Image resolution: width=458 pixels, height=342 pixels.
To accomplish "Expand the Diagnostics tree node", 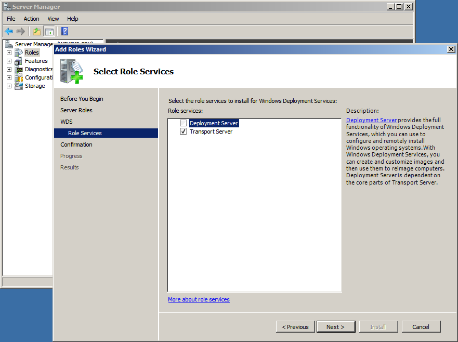I will click(9, 70).
